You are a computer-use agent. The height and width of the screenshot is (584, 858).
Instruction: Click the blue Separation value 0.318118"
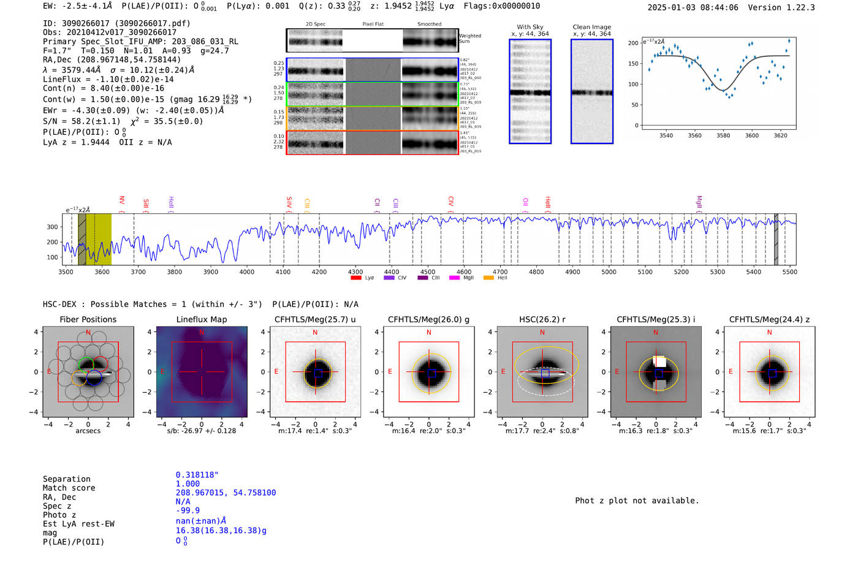(x=197, y=475)
